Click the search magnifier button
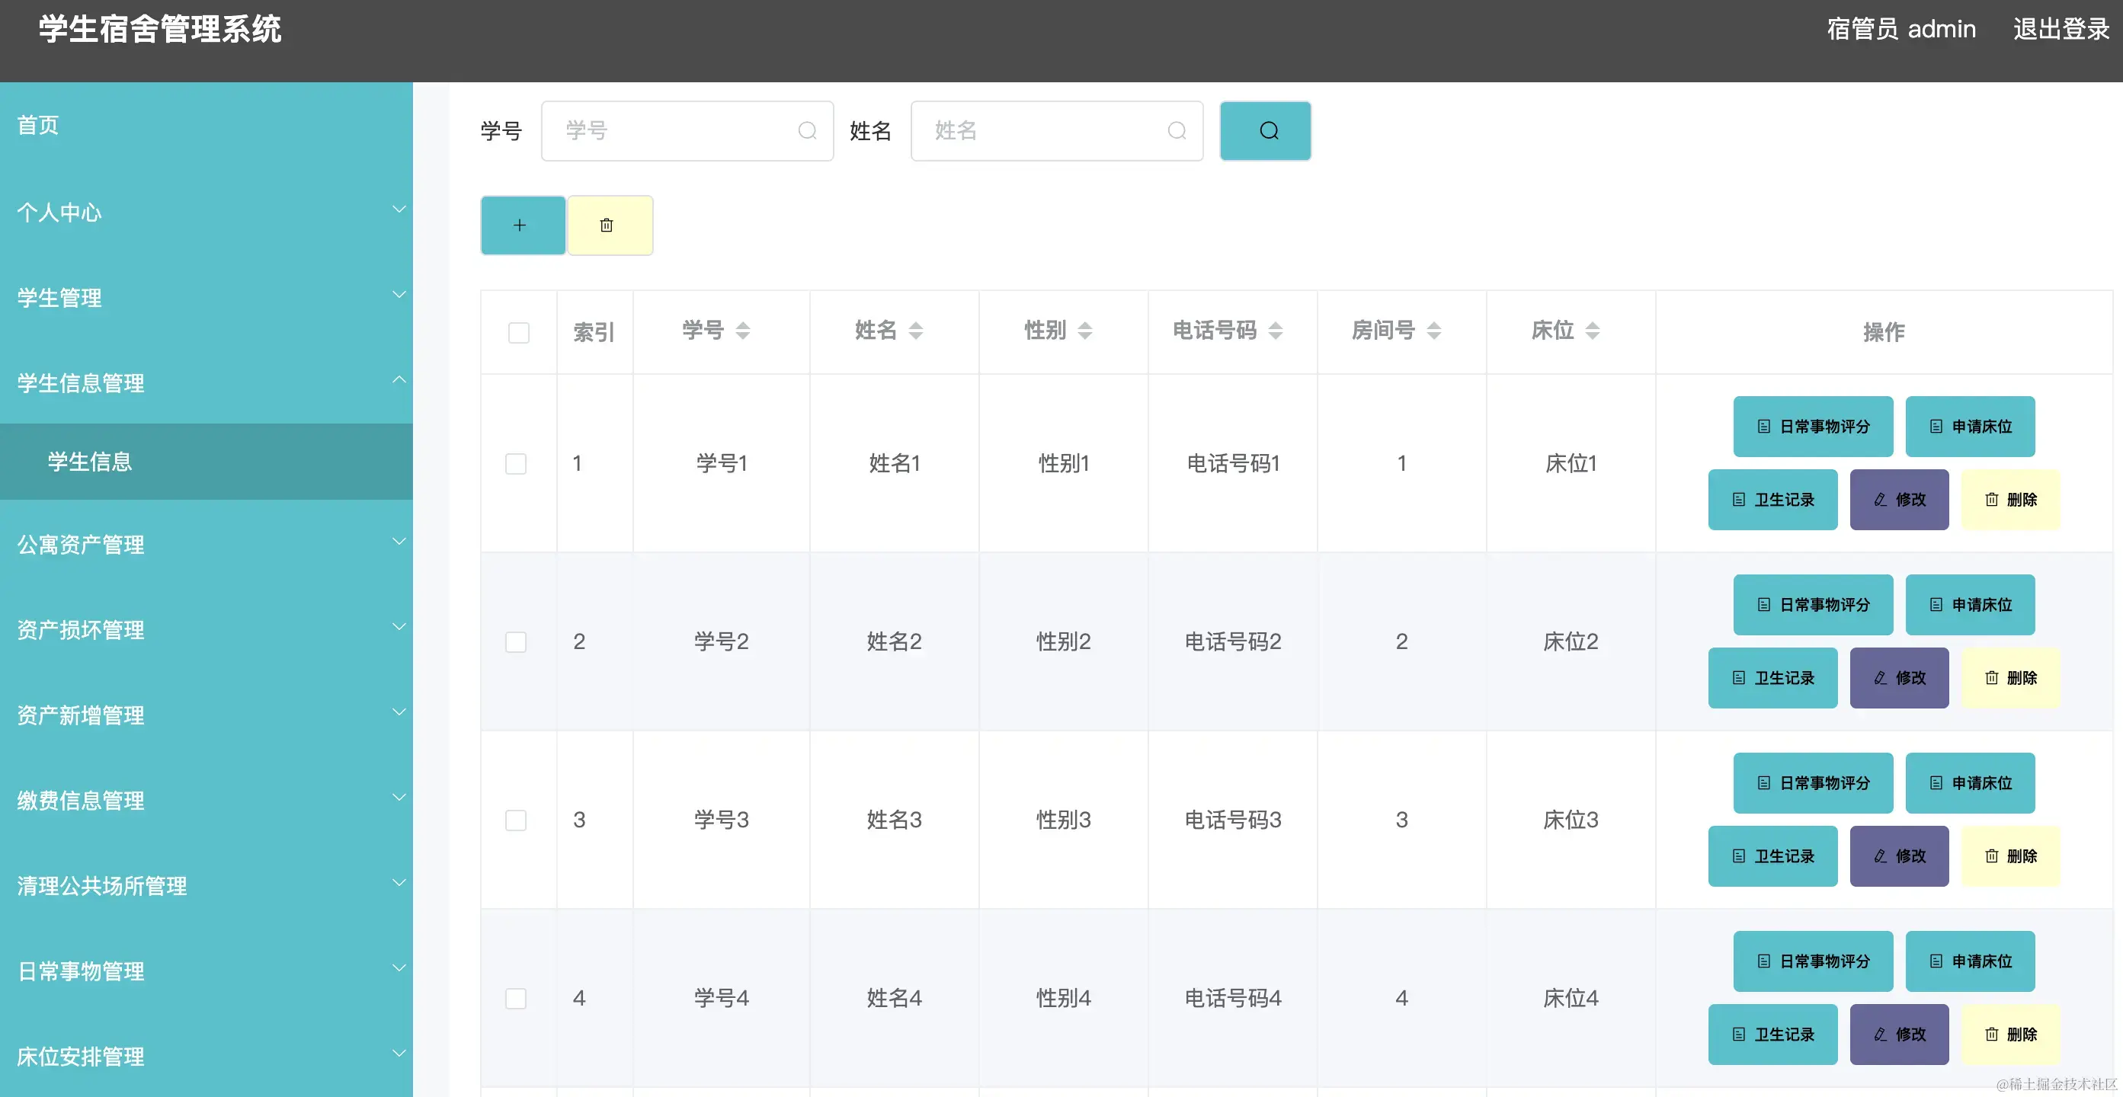This screenshot has height=1097, width=2123. point(1265,130)
